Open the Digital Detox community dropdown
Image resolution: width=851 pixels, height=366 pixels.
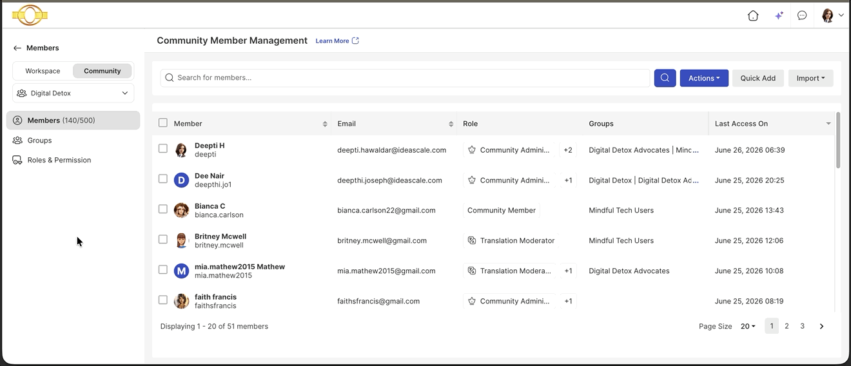(73, 93)
